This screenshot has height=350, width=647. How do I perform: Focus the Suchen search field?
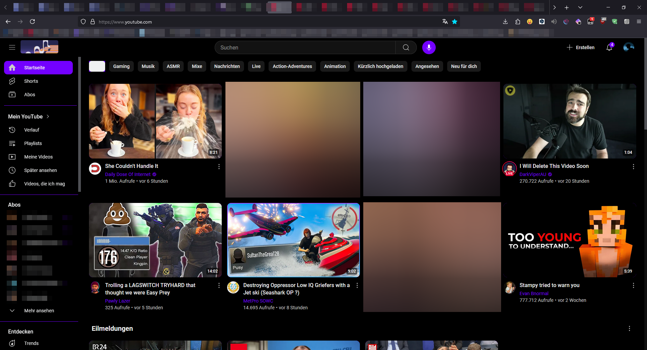click(305, 47)
